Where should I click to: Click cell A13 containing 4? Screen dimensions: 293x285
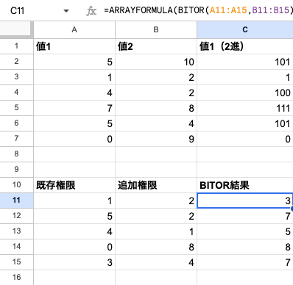[74, 231]
